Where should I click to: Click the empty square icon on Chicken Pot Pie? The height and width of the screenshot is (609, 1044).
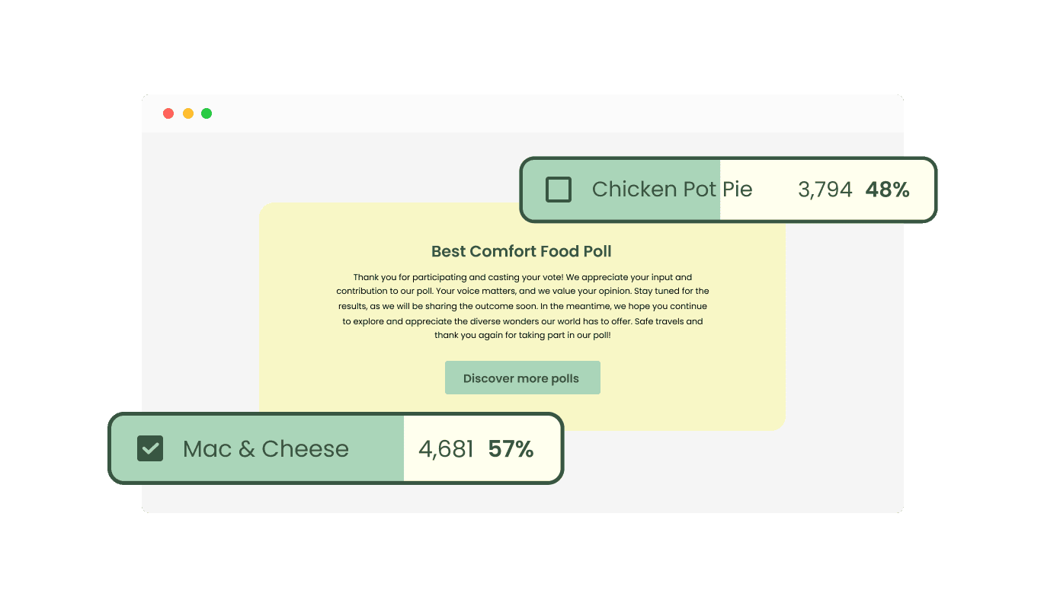click(x=558, y=190)
